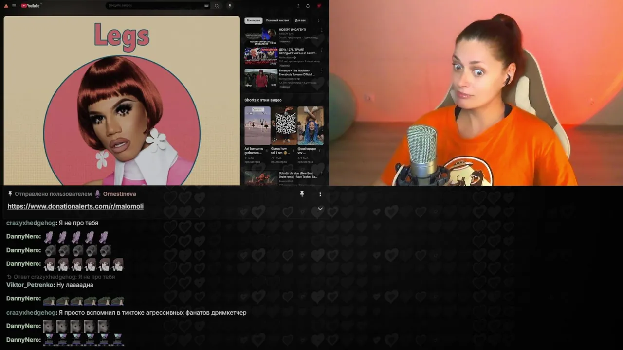Open 'НЮБЕРГ ИНОАГЕНТ!' video thumbnail

[x=260, y=36]
